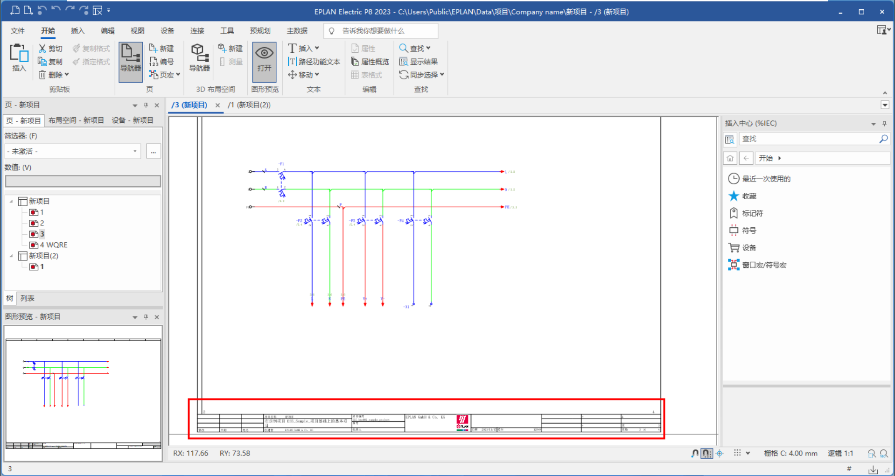The image size is (895, 476).
Task: Click the Insert Center home icon
Action: coord(730,158)
